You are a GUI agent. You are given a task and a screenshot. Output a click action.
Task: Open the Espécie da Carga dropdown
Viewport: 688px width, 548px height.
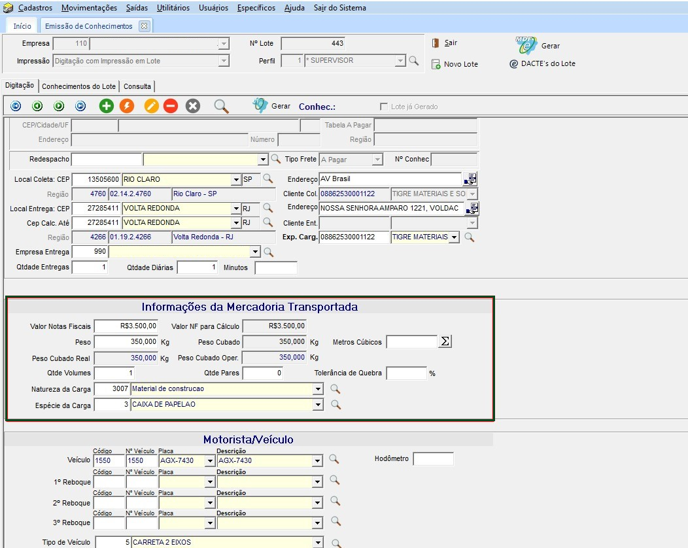click(x=318, y=405)
